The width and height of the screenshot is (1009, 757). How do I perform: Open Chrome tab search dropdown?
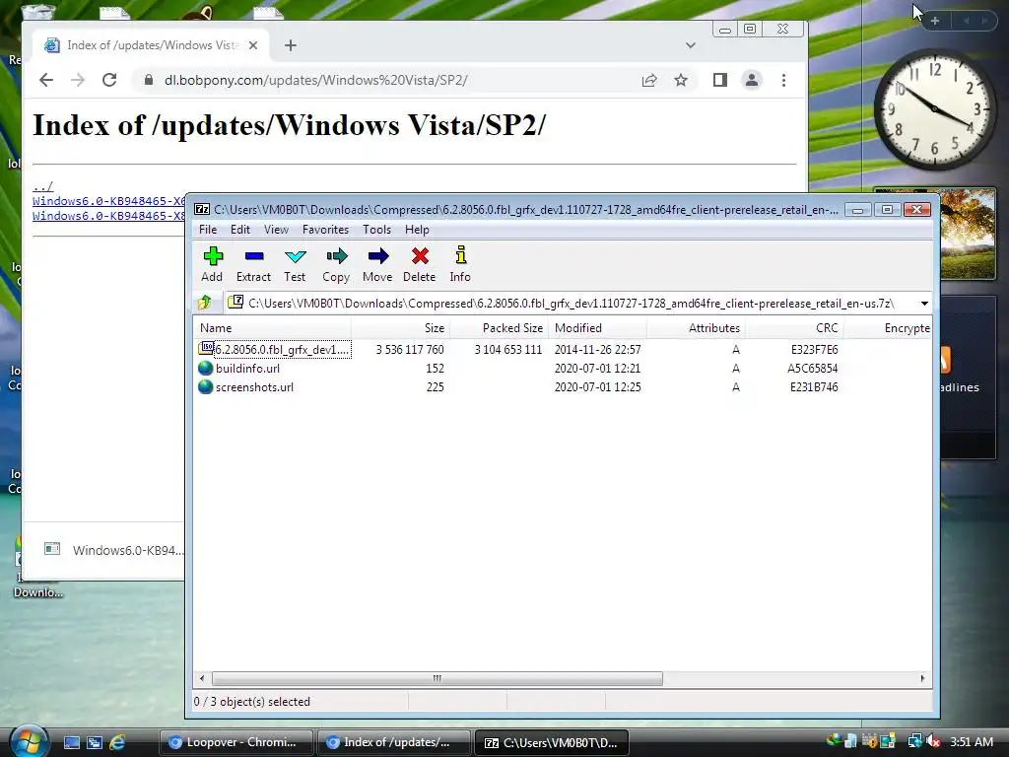coord(691,45)
